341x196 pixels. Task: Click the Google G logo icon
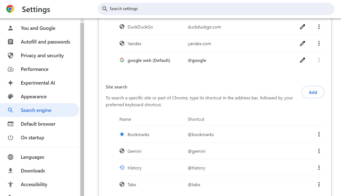122,60
